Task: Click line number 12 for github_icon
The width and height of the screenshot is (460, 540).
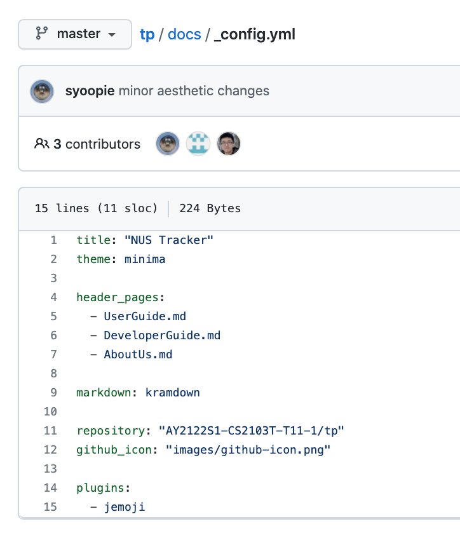Action: pos(50,450)
